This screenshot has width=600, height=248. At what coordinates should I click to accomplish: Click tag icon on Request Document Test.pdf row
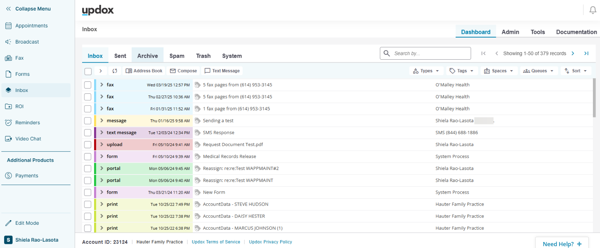click(x=198, y=144)
